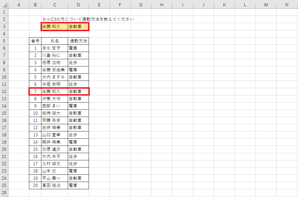Screen dimensions: 298x197
Task: Select 自転車 commute cell for 伊東 大作
Action: click(x=78, y=99)
